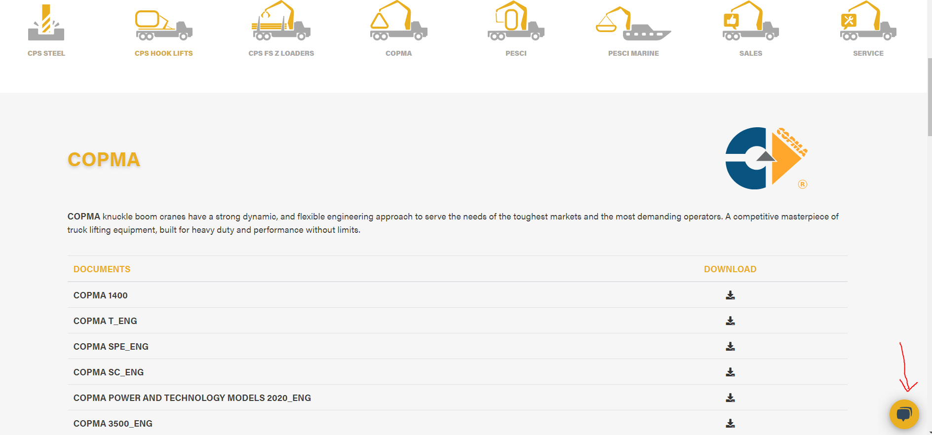Screen dimensions: 932x435
Task: Open the CPS Steel category icon
Action: (46, 22)
